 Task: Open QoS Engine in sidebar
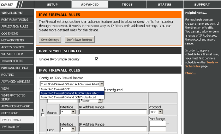(17, 33)
